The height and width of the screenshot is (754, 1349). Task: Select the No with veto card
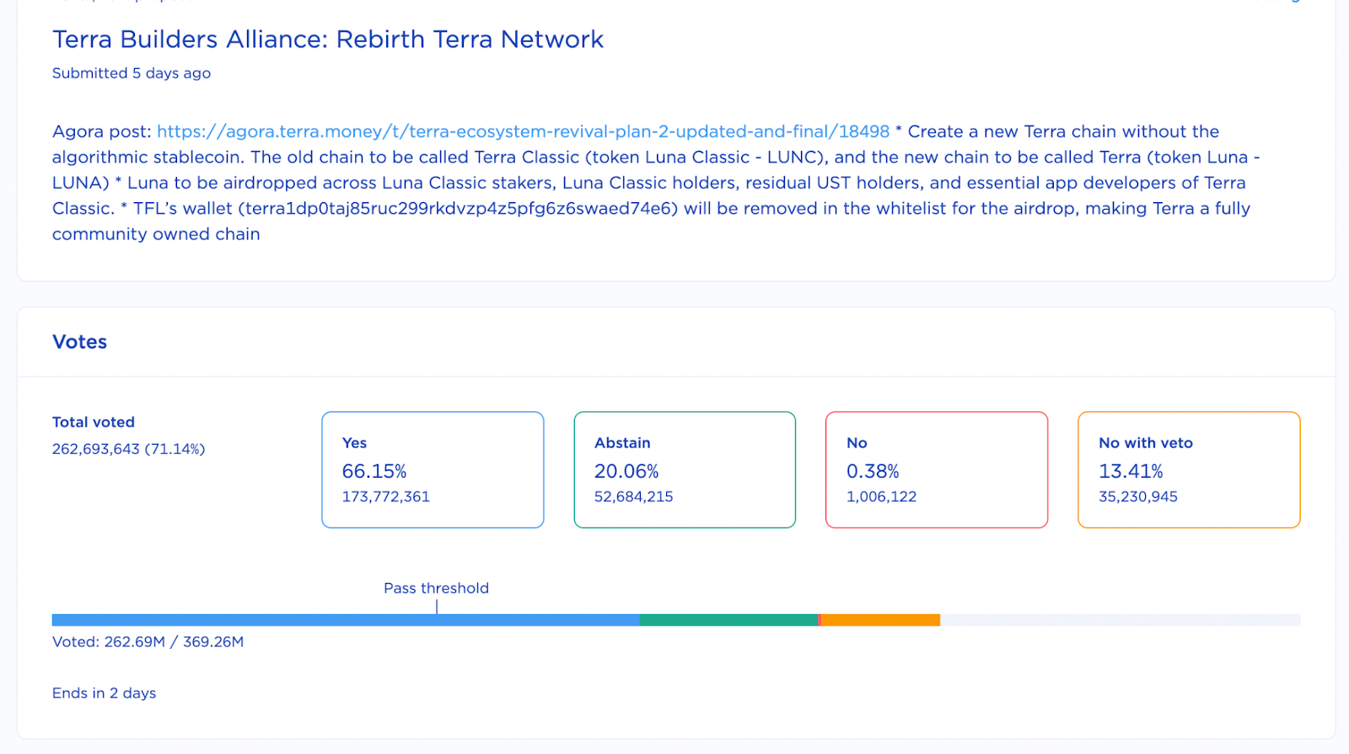point(1188,469)
